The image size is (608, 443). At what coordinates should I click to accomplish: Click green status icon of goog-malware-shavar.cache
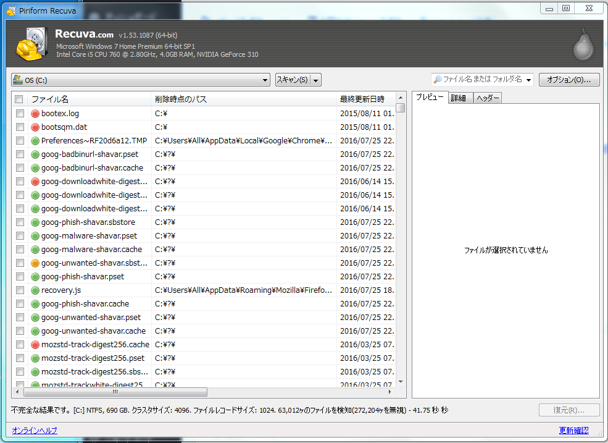(35, 249)
